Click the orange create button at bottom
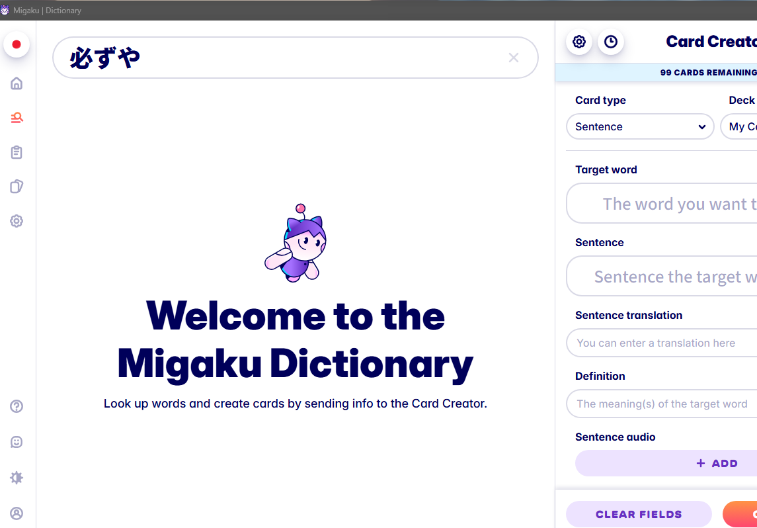Screen dimensions: 757x528 [x=740, y=514]
